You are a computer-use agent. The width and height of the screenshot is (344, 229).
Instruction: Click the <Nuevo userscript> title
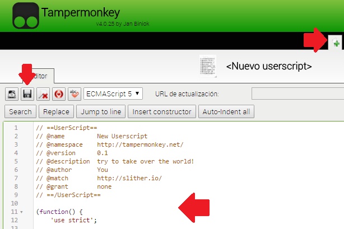pyautogui.click(x=269, y=66)
